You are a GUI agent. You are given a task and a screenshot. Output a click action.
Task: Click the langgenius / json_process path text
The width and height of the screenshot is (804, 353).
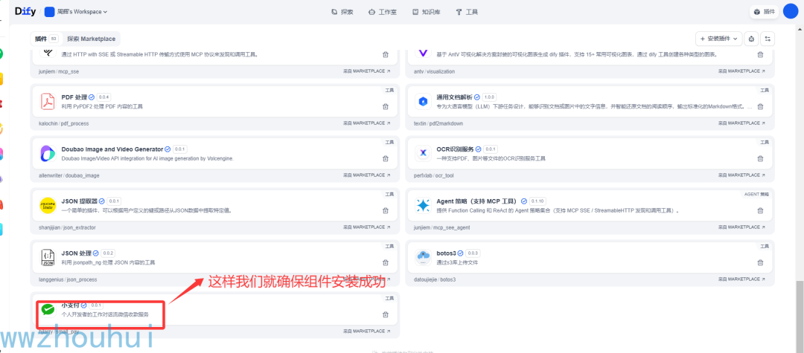point(68,279)
